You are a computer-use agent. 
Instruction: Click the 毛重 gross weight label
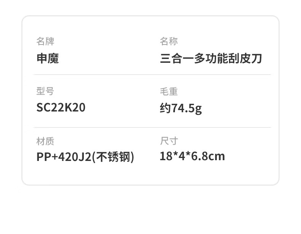169,91
